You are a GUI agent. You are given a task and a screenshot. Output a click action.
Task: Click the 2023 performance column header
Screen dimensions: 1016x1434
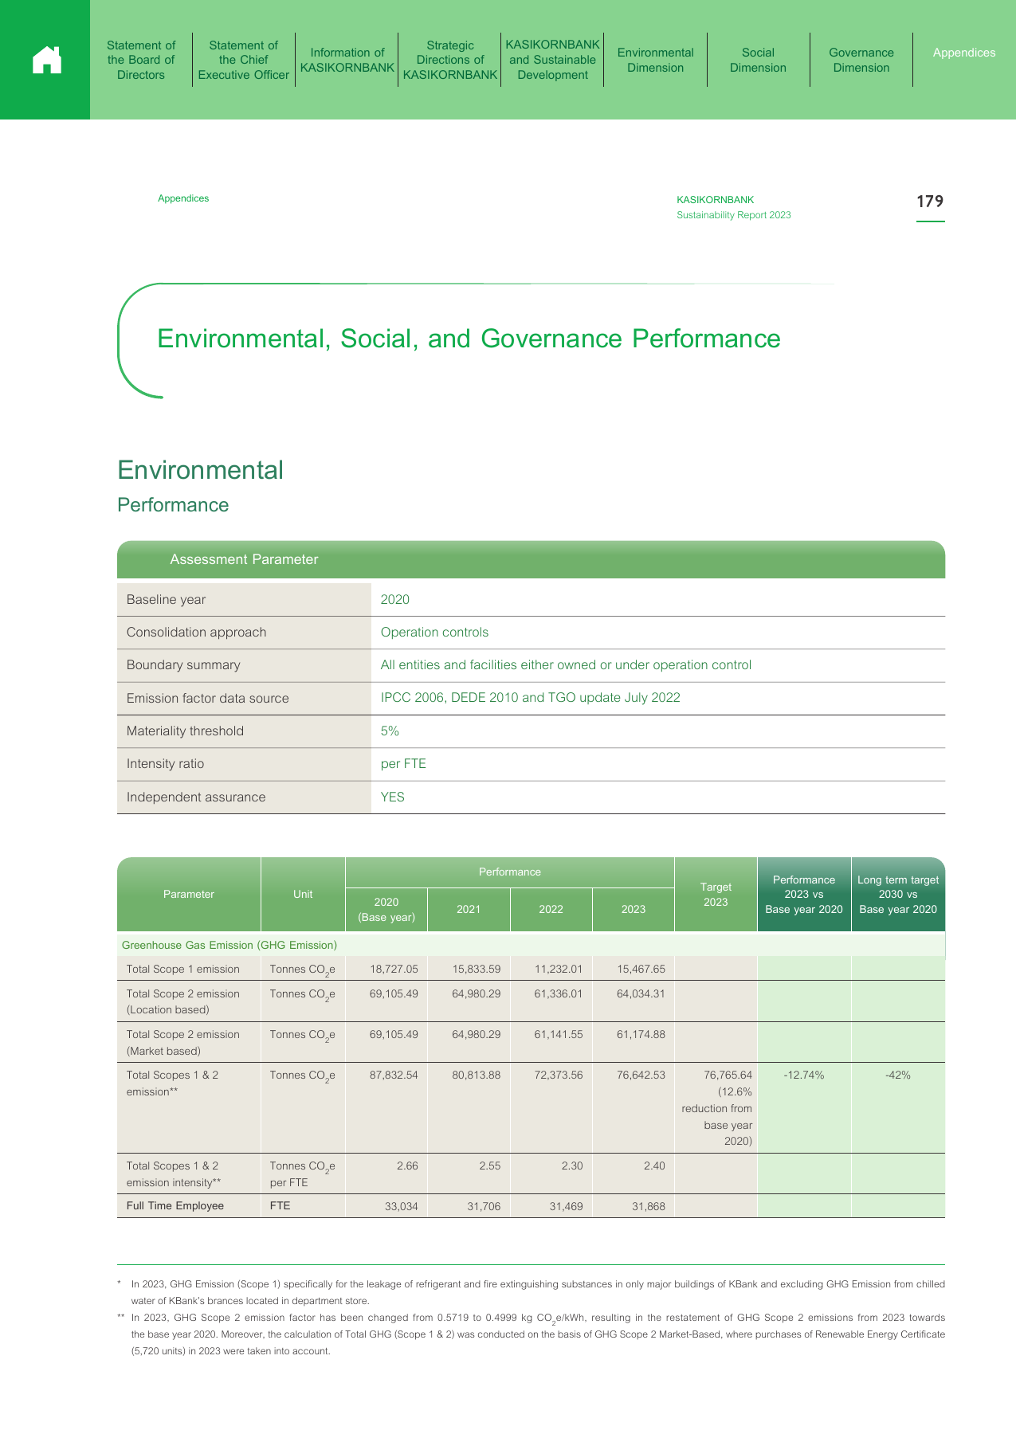[634, 909]
